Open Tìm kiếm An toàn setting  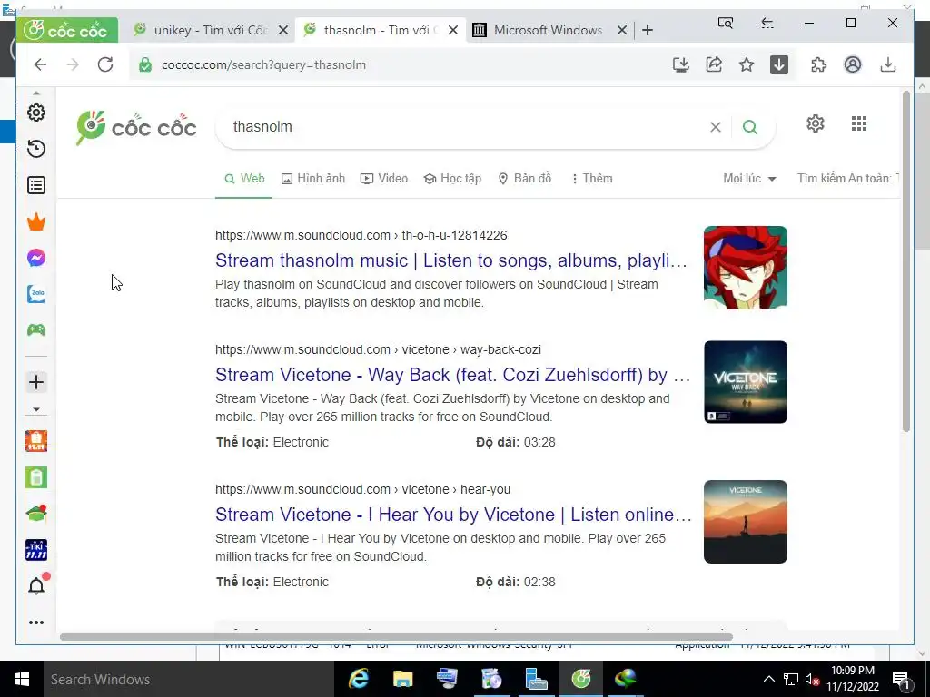[848, 179]
